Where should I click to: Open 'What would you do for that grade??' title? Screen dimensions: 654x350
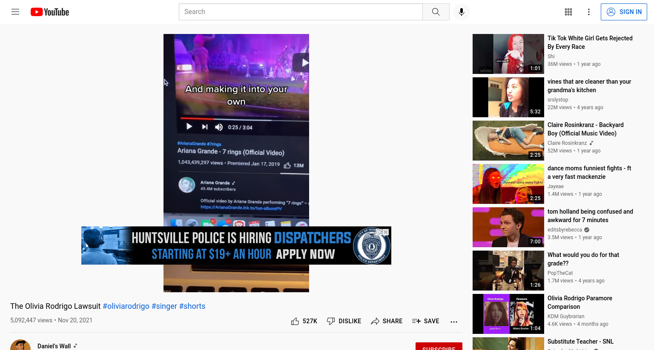pyautogui.click(x=583, y=259)
